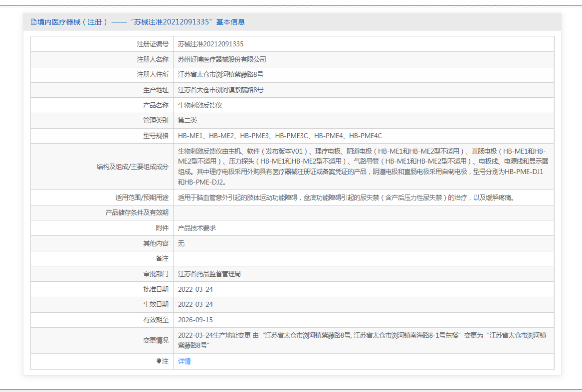Select registration number 苏械注准20212091335 value cell
Image resolution: width=582 pixels, height=392 pixels.
(x=210, y=44)
